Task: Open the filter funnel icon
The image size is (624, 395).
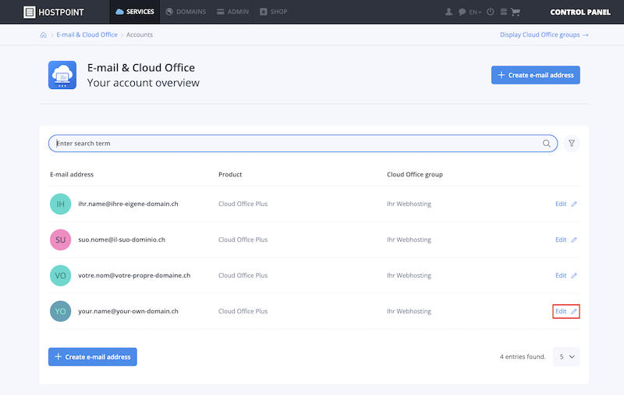Action: point(572,144)
